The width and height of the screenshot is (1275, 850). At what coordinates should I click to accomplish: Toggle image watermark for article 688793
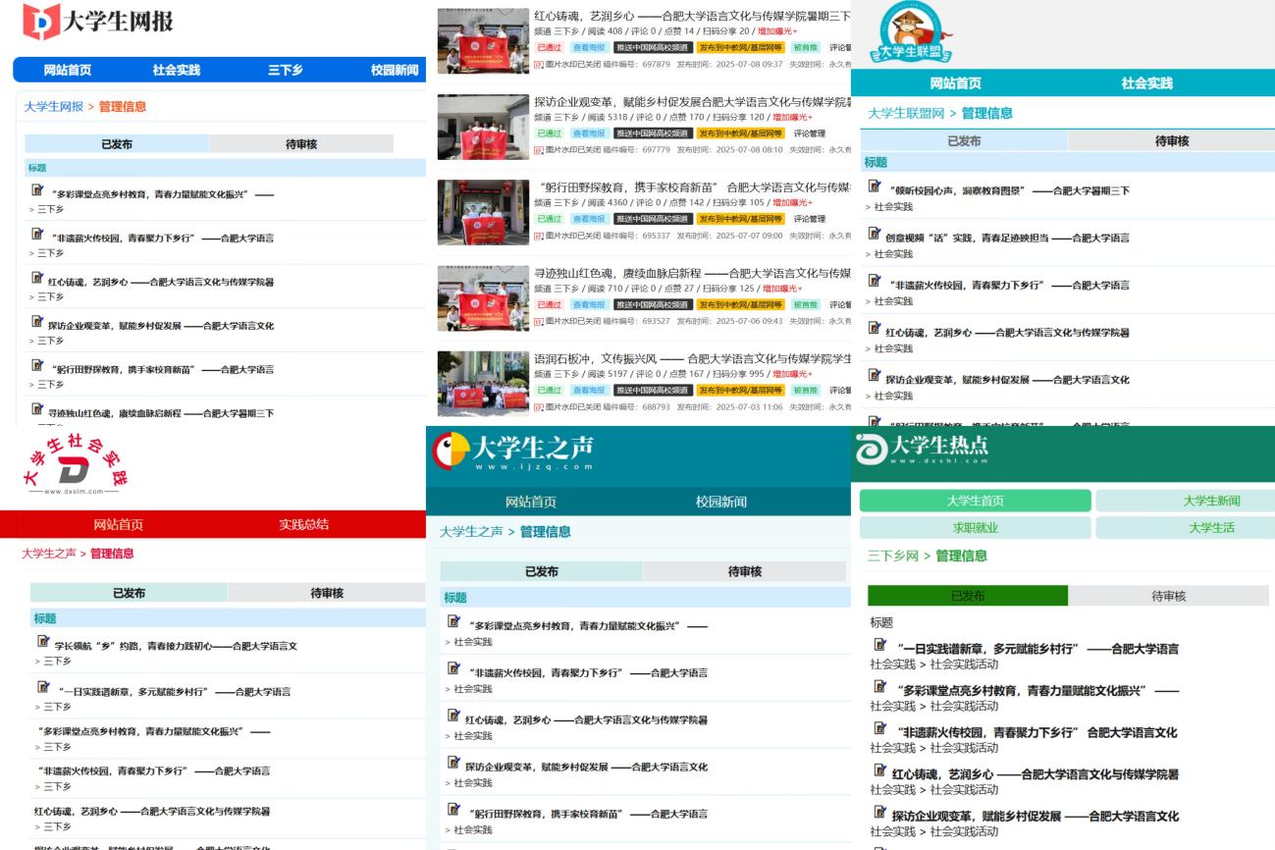[539, 406]
